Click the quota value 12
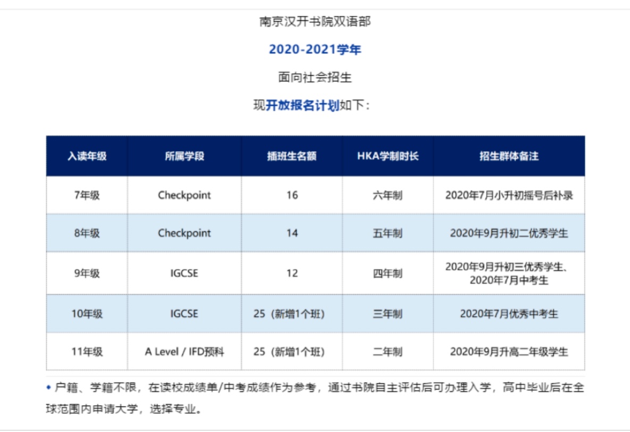The height and width of the screenshot is (432, 630). (x=292, y=273)
